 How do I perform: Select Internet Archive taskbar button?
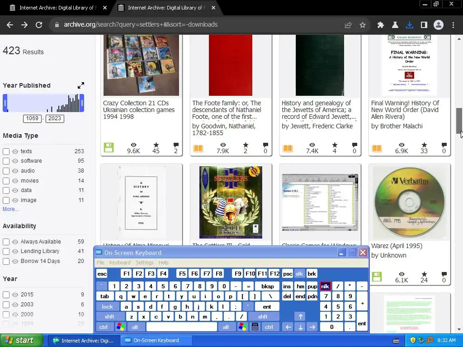click(x=84, y=341)
